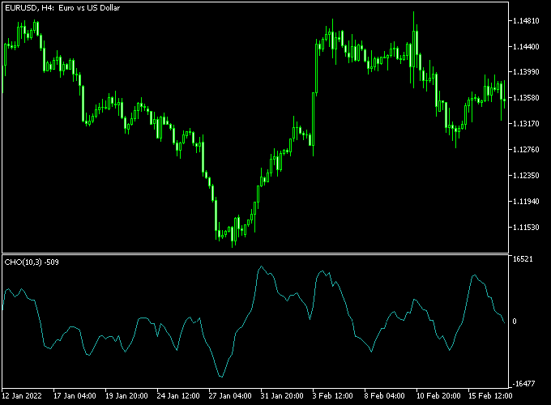Click the 12 Jan 2022 date label
Screen dimensions: 551x405
(23, 396)
